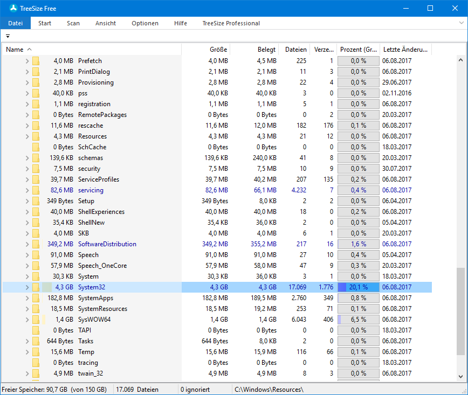Viewport: 468px width, 395px height.
Task: Select the System32 20,1 % progress bar
Action: coord(359,287)
